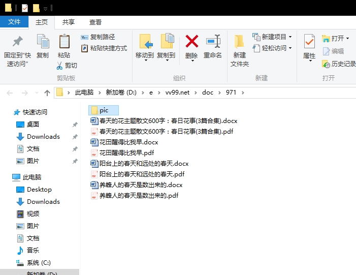Open the pic folder

click(104, 110)
